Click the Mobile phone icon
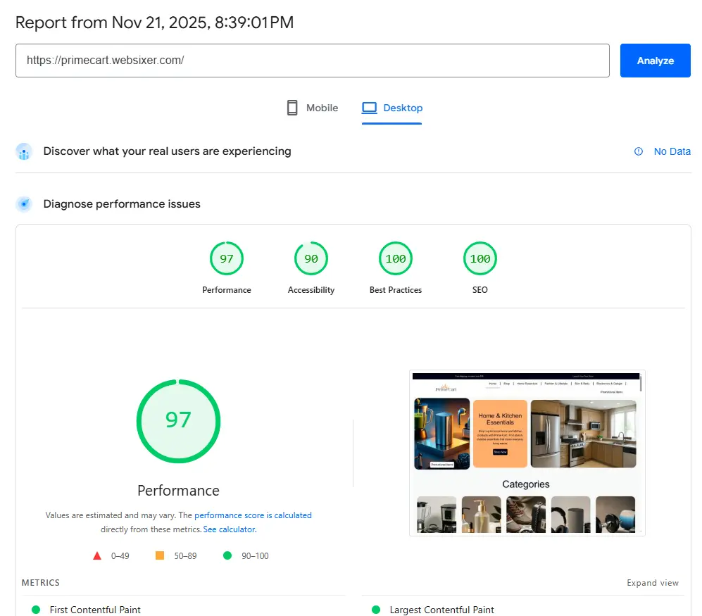The image size is (702, 616). (x=292, y=108)
